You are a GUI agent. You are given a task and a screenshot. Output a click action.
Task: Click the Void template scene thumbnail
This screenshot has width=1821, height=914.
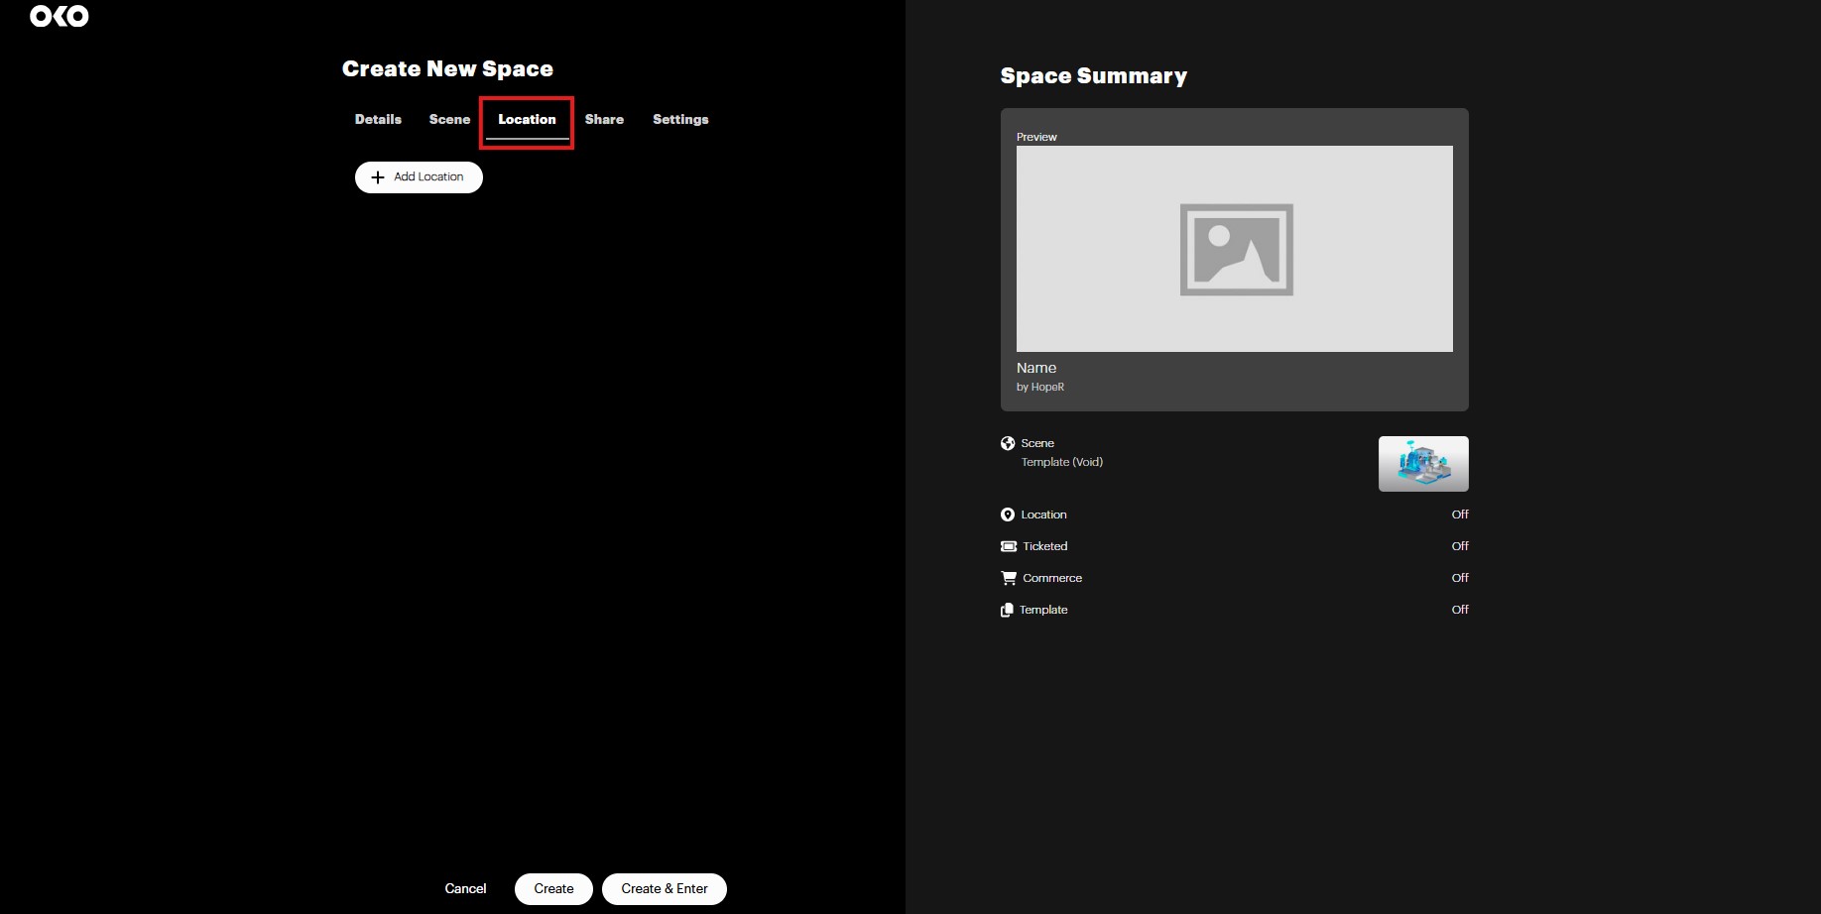[1422, 464]
